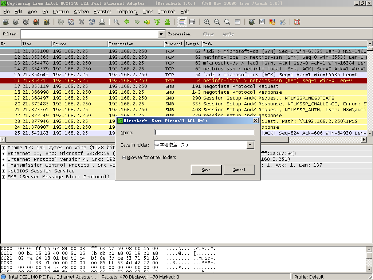Open the display filter history dropdown

[161, 34]
